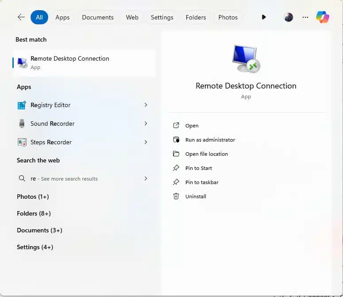Click the Remote Desktop Connection title in preview
The image size is (343, 297).
pos(246,86)
